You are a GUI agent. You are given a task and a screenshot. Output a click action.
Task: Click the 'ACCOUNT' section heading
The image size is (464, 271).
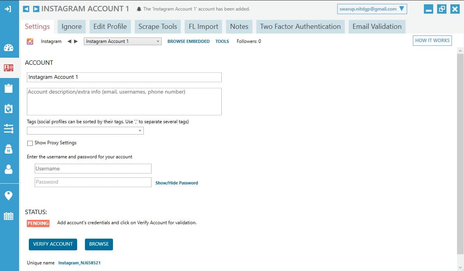(x=39, y=63)
